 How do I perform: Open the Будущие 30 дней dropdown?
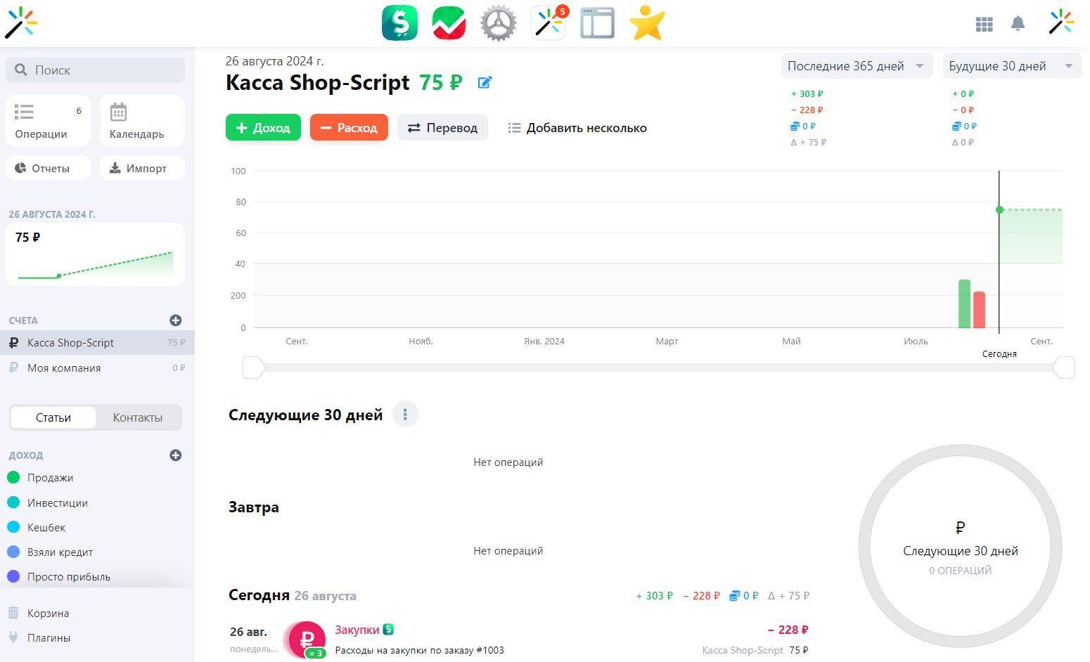[x=1011, y=65]
